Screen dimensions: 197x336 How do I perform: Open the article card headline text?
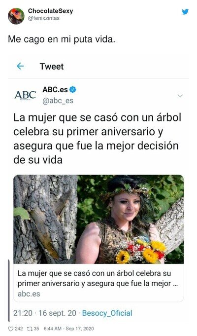pos(98,278)
